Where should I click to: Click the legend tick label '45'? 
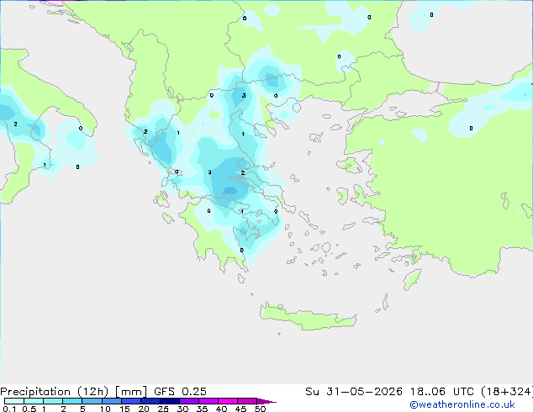240,409
